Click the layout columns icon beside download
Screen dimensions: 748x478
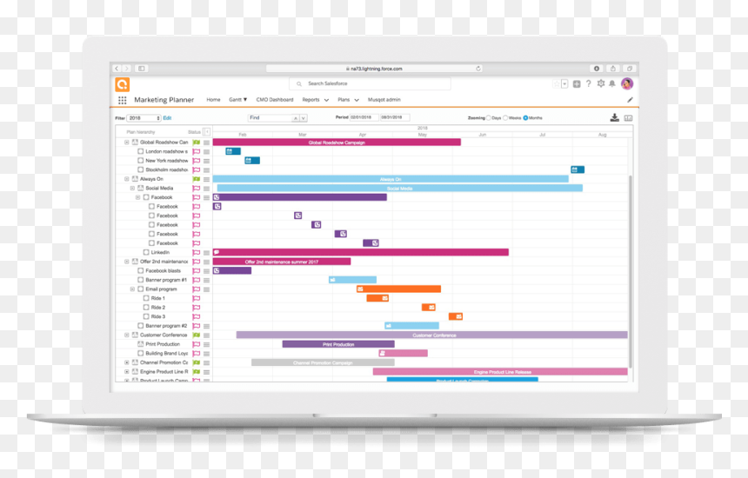point(628,117)
